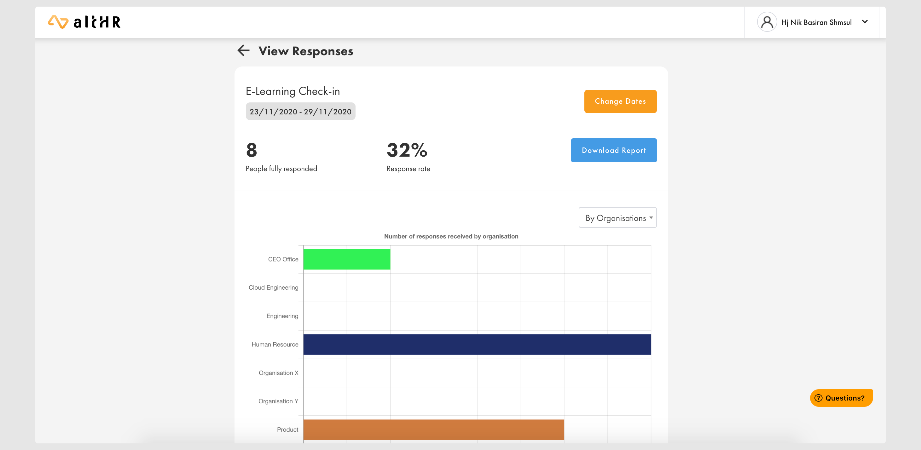Click the navy Human Resource bar

point(477,344)
